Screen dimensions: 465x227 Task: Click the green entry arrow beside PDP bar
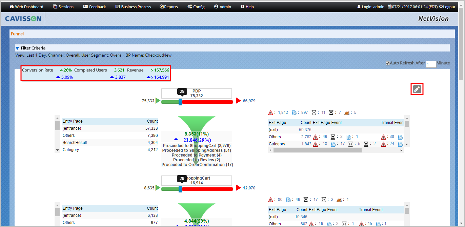[158, 101]
